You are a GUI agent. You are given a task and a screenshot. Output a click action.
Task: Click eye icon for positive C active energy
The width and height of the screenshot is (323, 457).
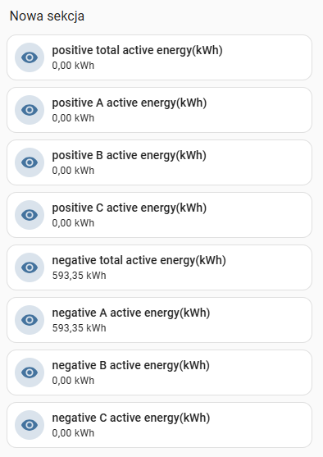30,215
